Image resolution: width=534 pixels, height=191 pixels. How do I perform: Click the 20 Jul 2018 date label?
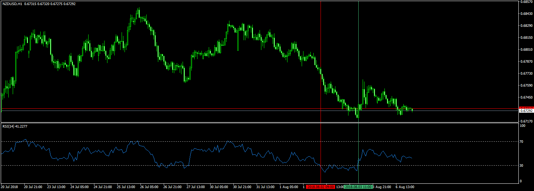tap(10, 187)
